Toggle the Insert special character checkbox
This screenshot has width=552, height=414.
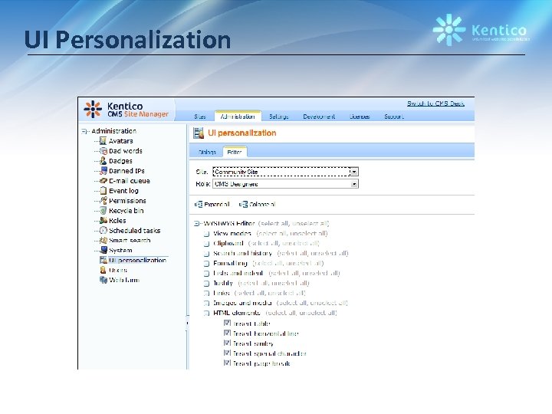pos(227,353)
